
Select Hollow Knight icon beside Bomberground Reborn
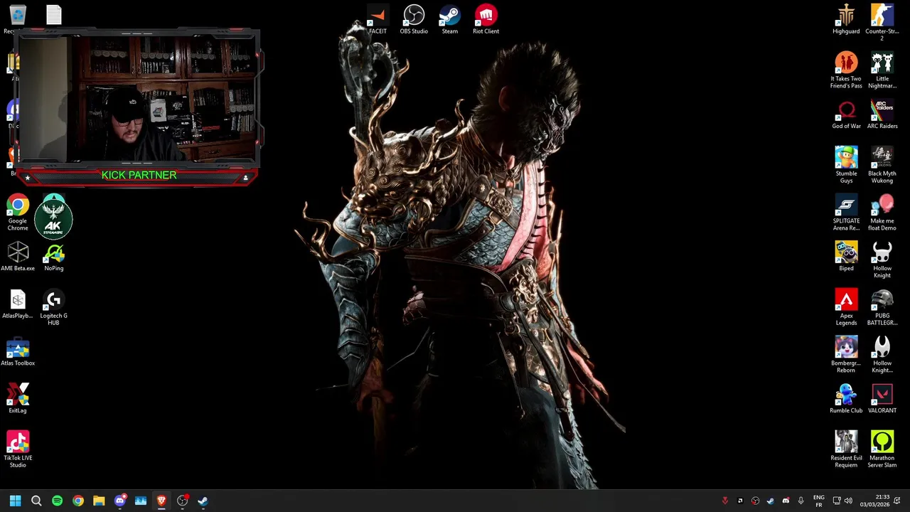click(x=882, y=355)
